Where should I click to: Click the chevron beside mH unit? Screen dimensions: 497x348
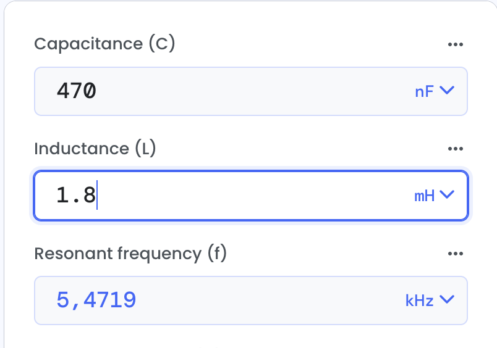(x=447, y=194)
